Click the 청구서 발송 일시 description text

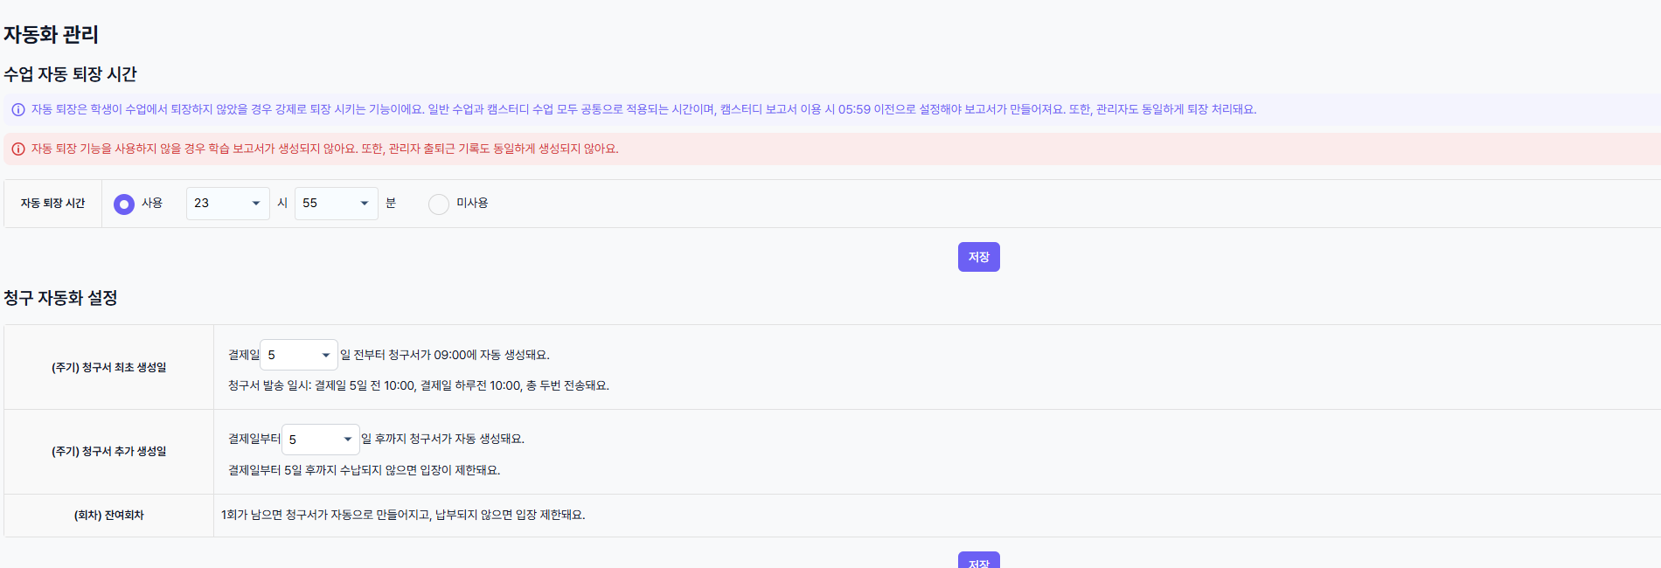tap(419, 385)
